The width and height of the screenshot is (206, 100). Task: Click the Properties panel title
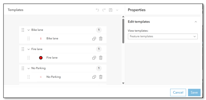pos(137,10)
